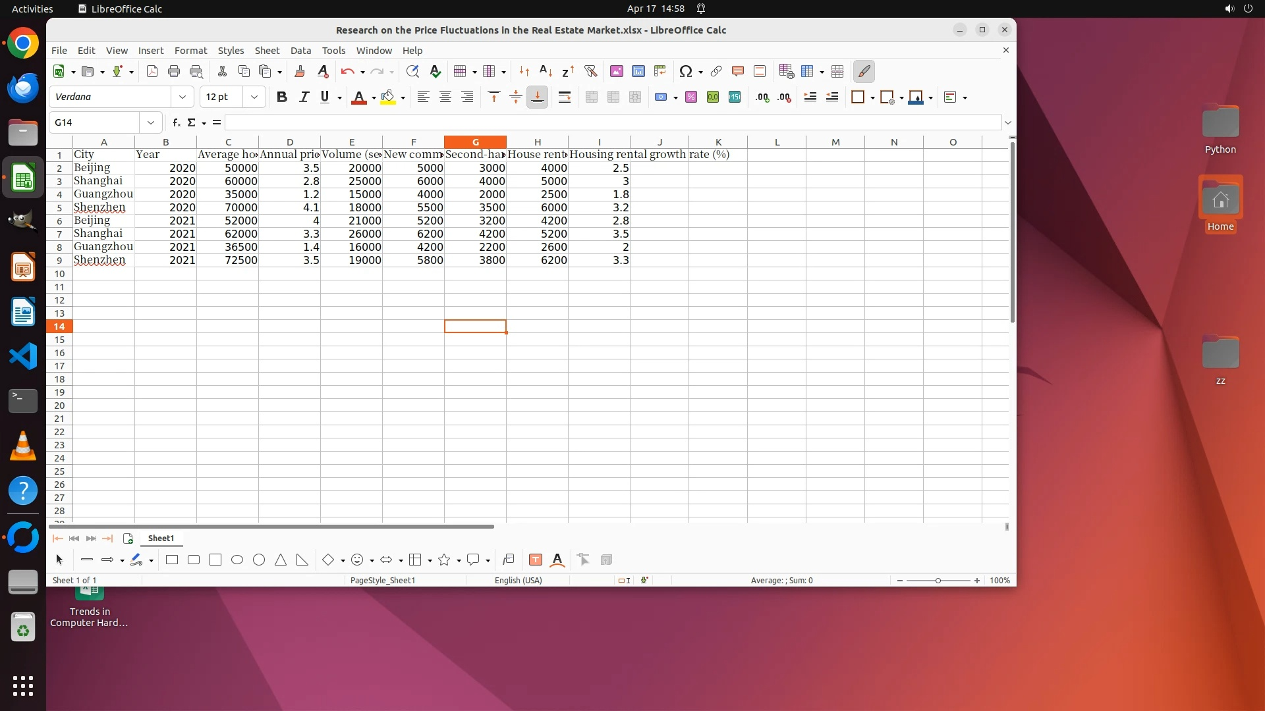Apply the yellow background highlight color
The width and height of the screenshot is (1265, 711).
[x=388, y=97]
